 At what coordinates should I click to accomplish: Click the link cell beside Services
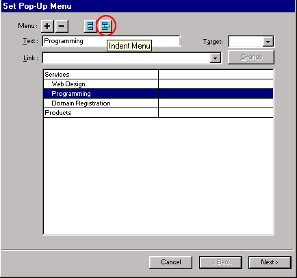pos(216,75)
